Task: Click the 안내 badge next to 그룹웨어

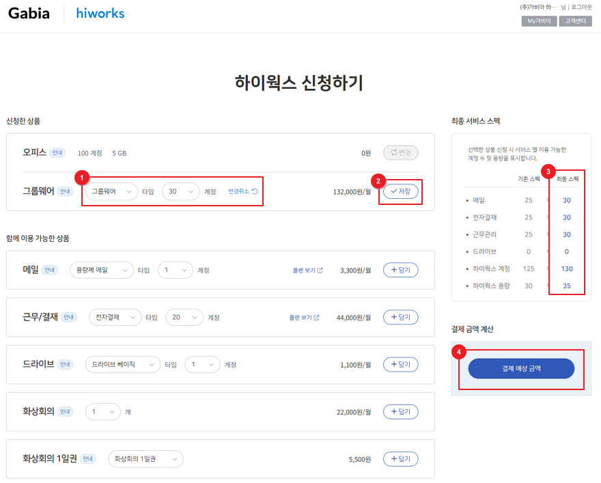Action: [x=65, y=192]
